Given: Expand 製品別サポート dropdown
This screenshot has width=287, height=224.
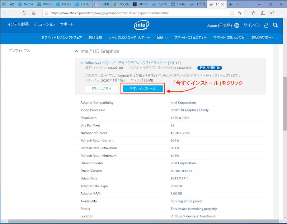Looking at the screenshot, I should point(265,38).
